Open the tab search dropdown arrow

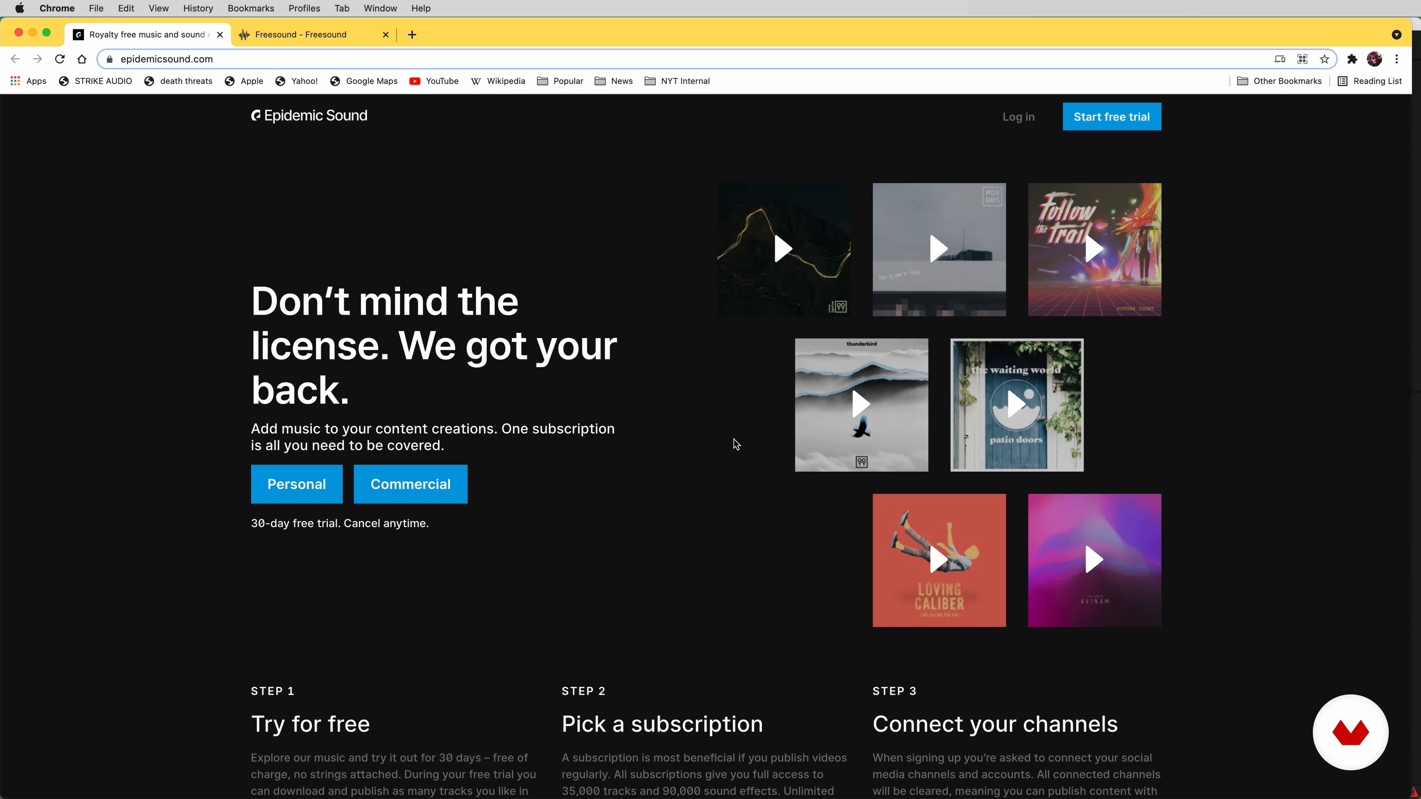point(1396,35)
